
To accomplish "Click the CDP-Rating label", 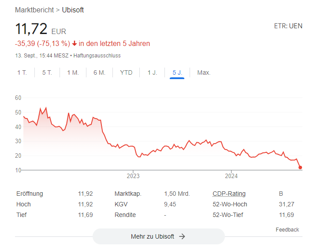I will pyautogui.click(x=229, y=194).
